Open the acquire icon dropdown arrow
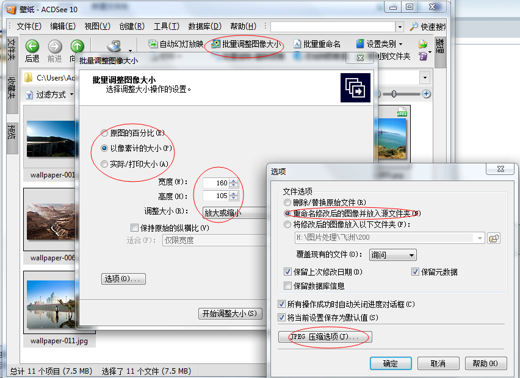This screenshot has height=378, width=520. click(131, 51)
